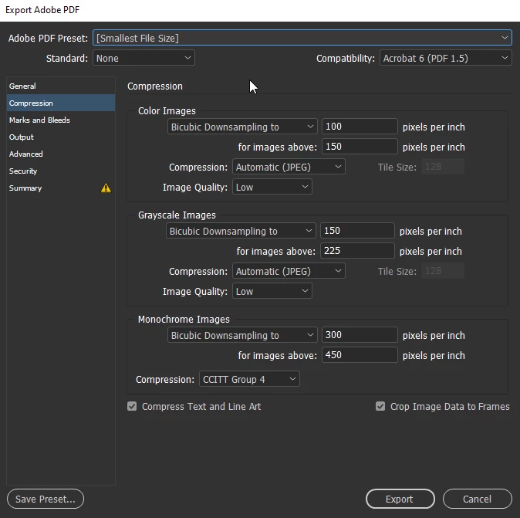Image resolution: width=520 pixels, height=518 pixels.
Task: Click the Color Images Tile Size field
Action: tap(443, 167)
